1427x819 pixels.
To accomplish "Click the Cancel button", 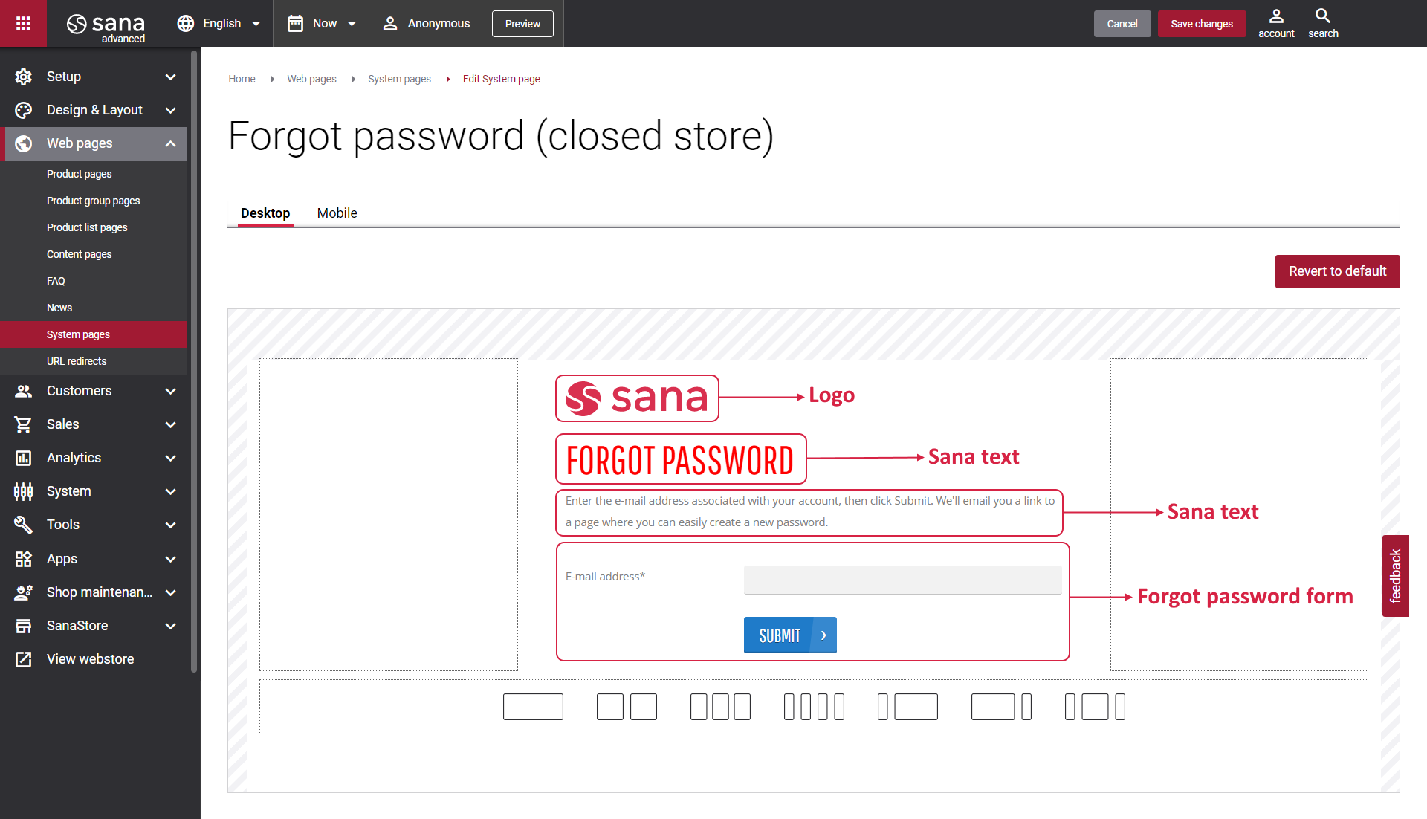I will (x=1122, y=24).
